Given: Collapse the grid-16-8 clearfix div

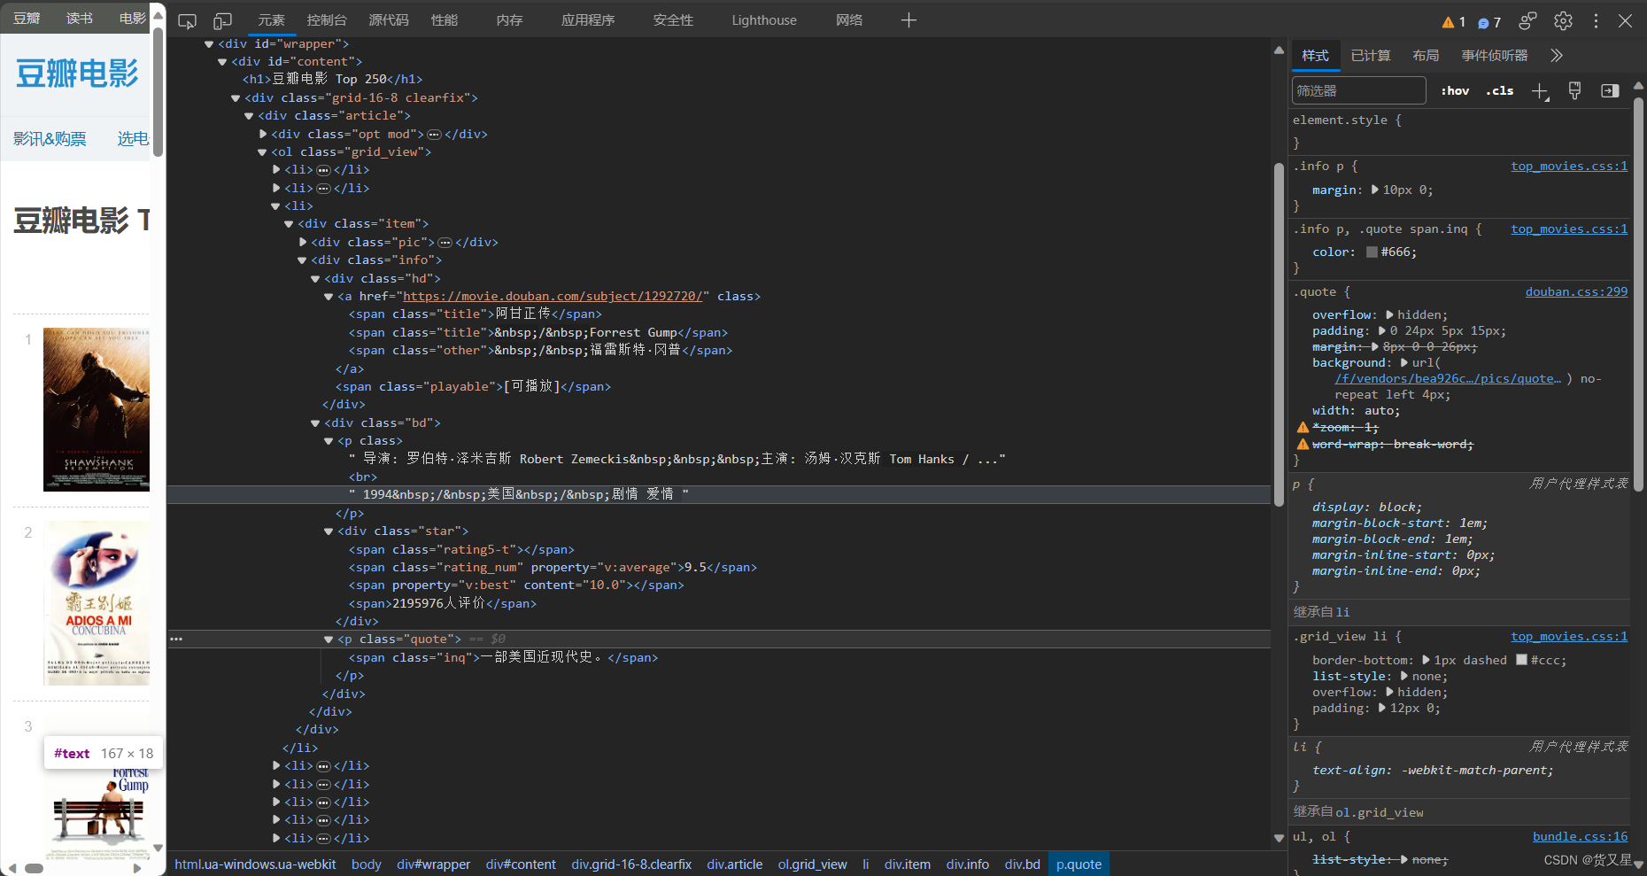Looking at the screenshot, I should click(x=236, y=98).
